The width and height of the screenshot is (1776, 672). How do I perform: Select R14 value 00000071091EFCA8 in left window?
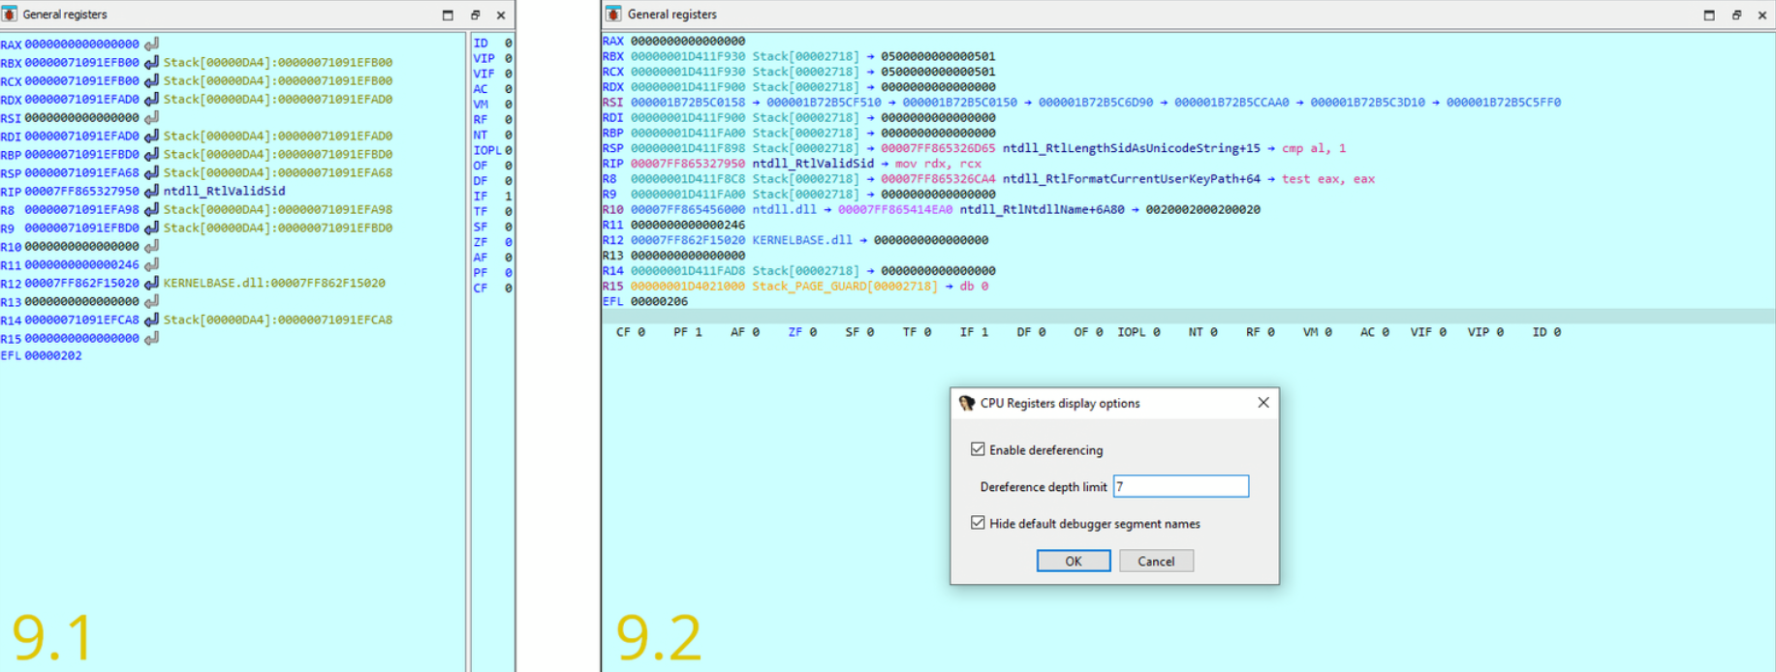[x=81, y=321]
